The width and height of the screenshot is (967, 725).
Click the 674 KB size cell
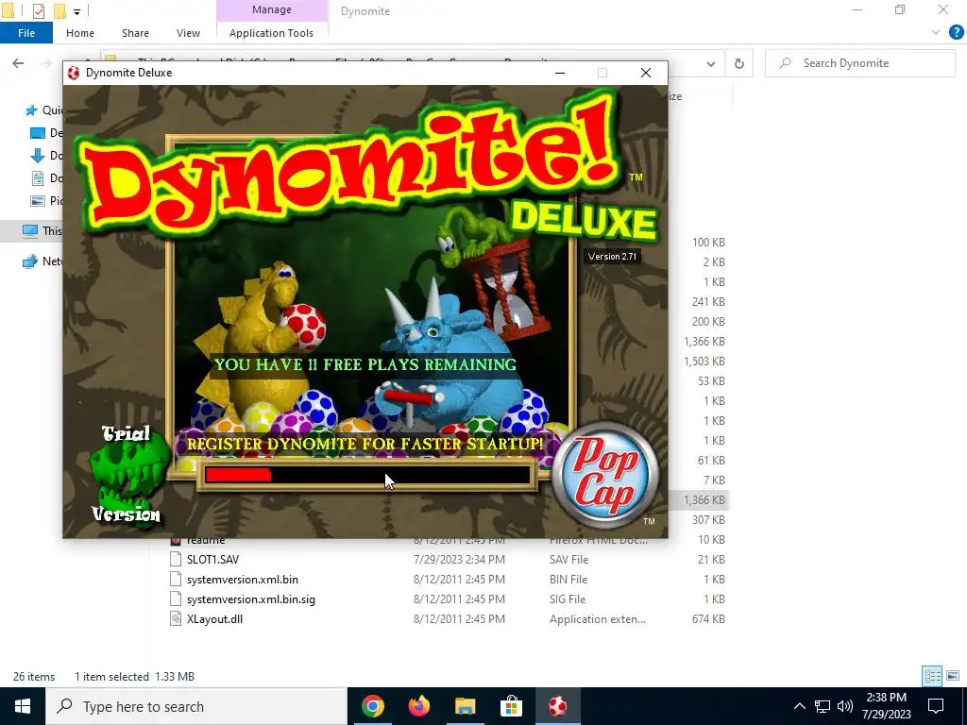[x=708, y=619]
